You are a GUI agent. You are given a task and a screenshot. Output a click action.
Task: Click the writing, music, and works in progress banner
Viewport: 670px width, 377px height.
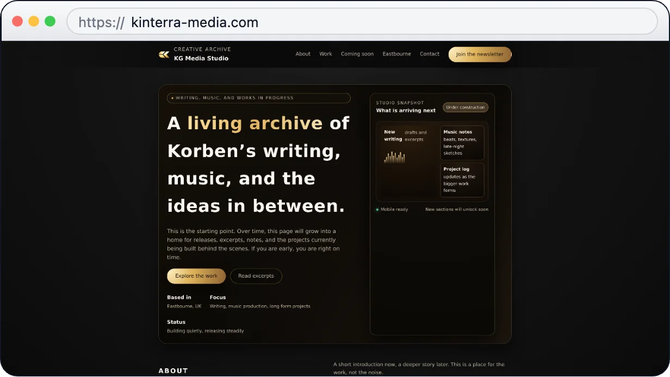click(x=259, y=98)
